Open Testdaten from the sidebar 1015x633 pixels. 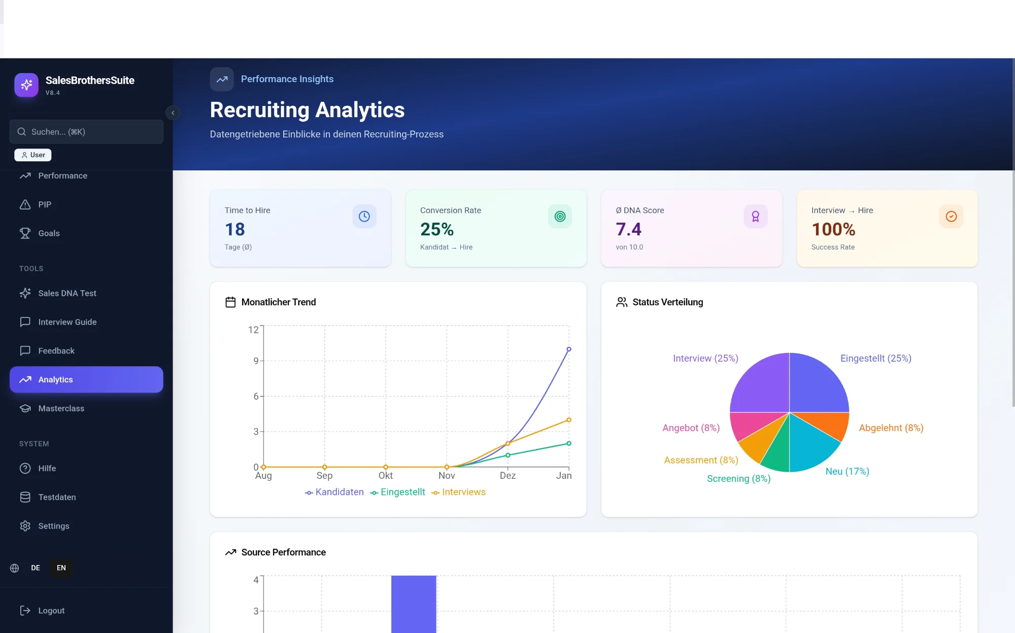pyautogui.click(x=56, y=497)
